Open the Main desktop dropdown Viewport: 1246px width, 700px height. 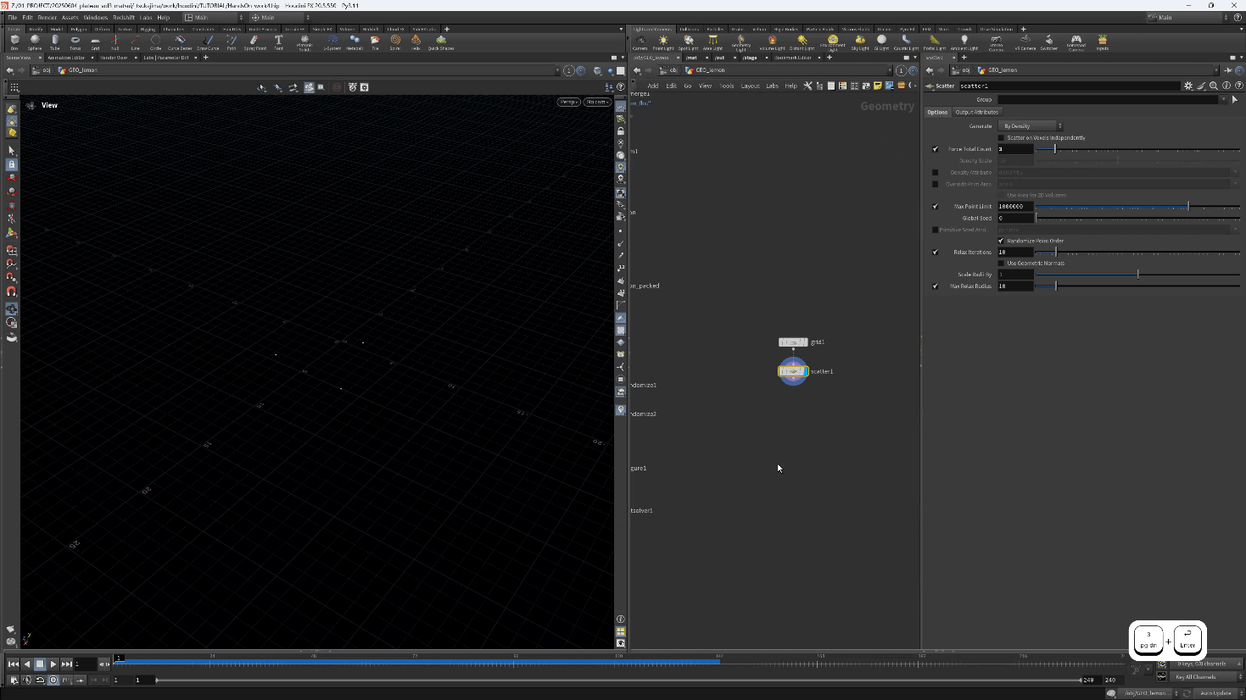click(x=214, y=17)
